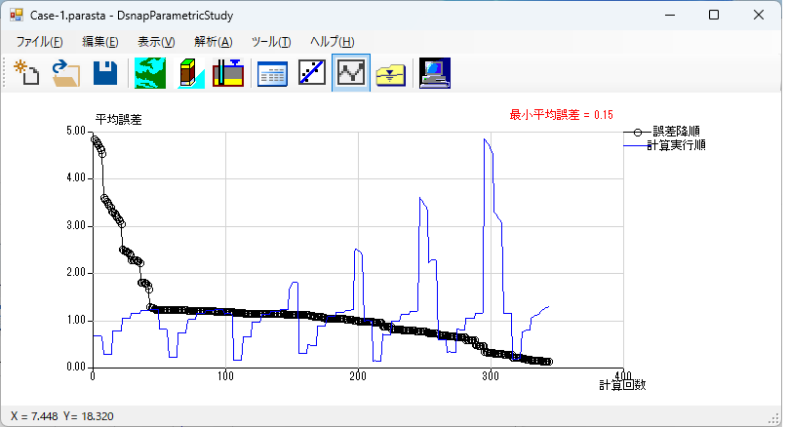Open the 解析(A) menu
This screenshot has height=427, width=788.
coord(213,42)
